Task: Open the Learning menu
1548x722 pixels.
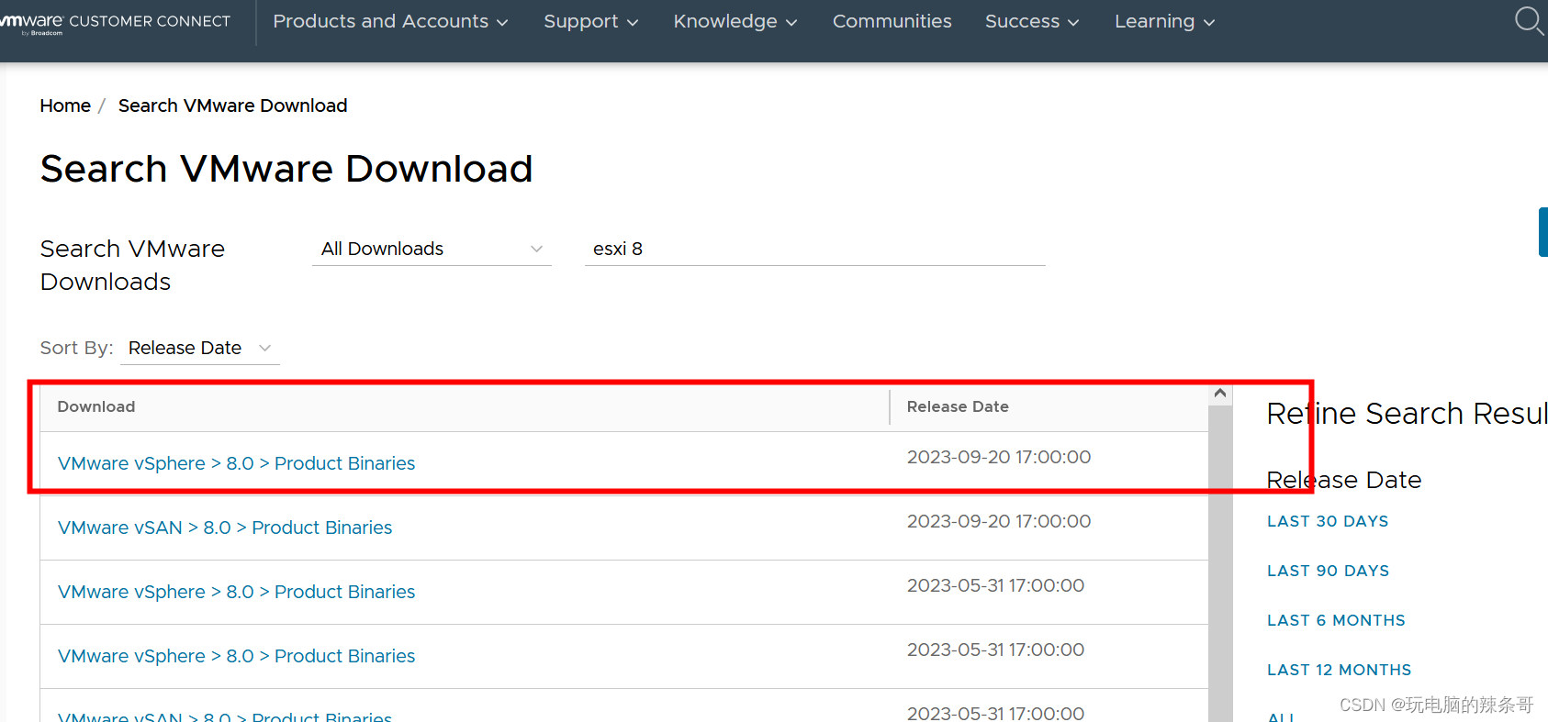Action: point(1164,21)
